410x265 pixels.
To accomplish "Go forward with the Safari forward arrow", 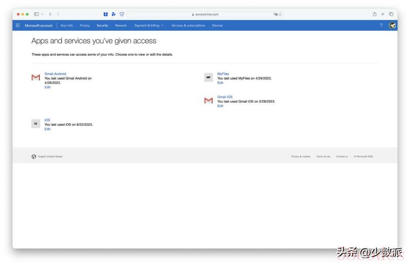I will point(58,14).
